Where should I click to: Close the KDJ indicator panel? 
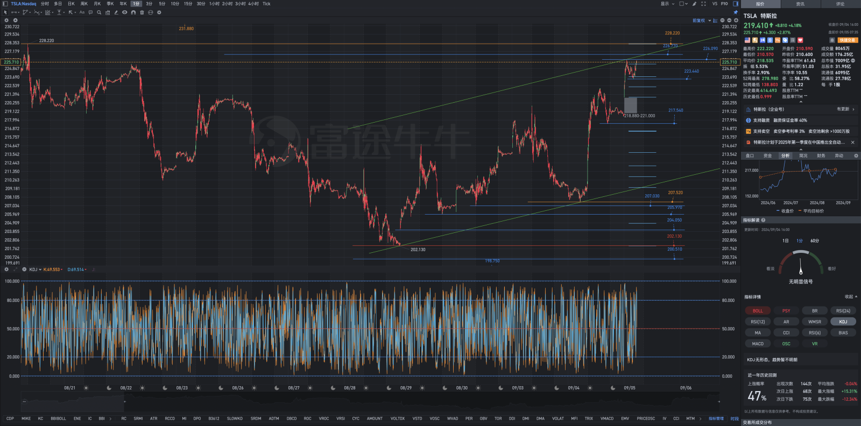pos(24,269)
